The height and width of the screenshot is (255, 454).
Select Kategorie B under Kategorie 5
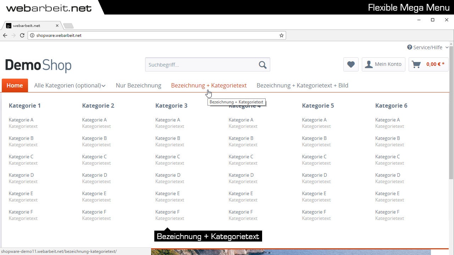pos(314,138)
